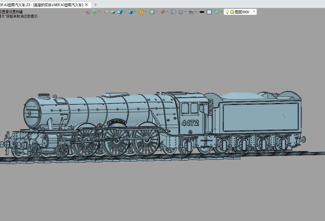The width and height of the screenshot is (325, 221).
Task: Click the exit arrow icon on toolbar
Action: tap(88, 12)
